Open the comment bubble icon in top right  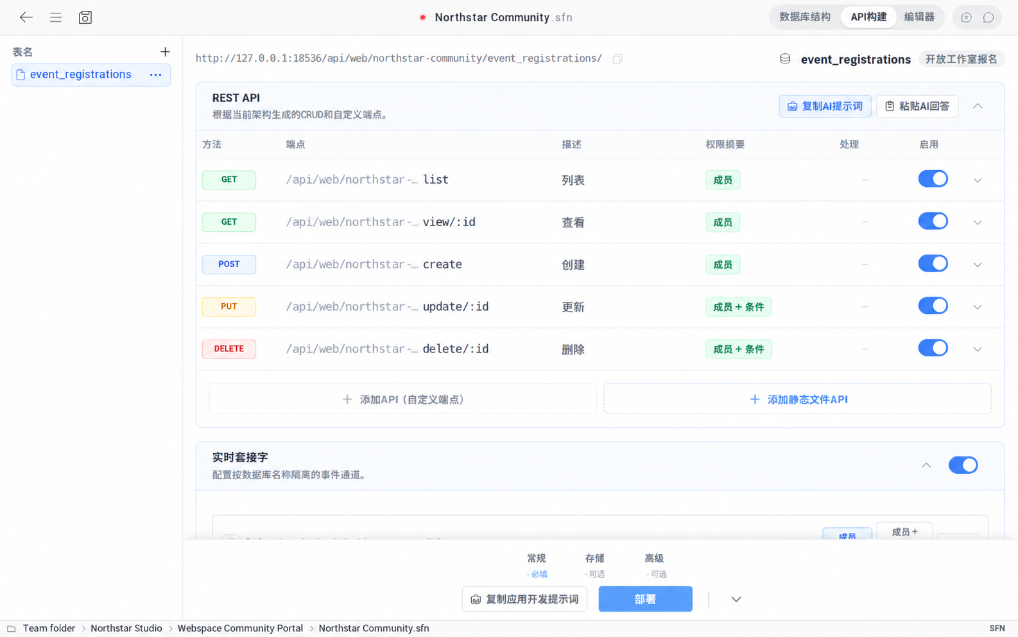coord(988,17)
